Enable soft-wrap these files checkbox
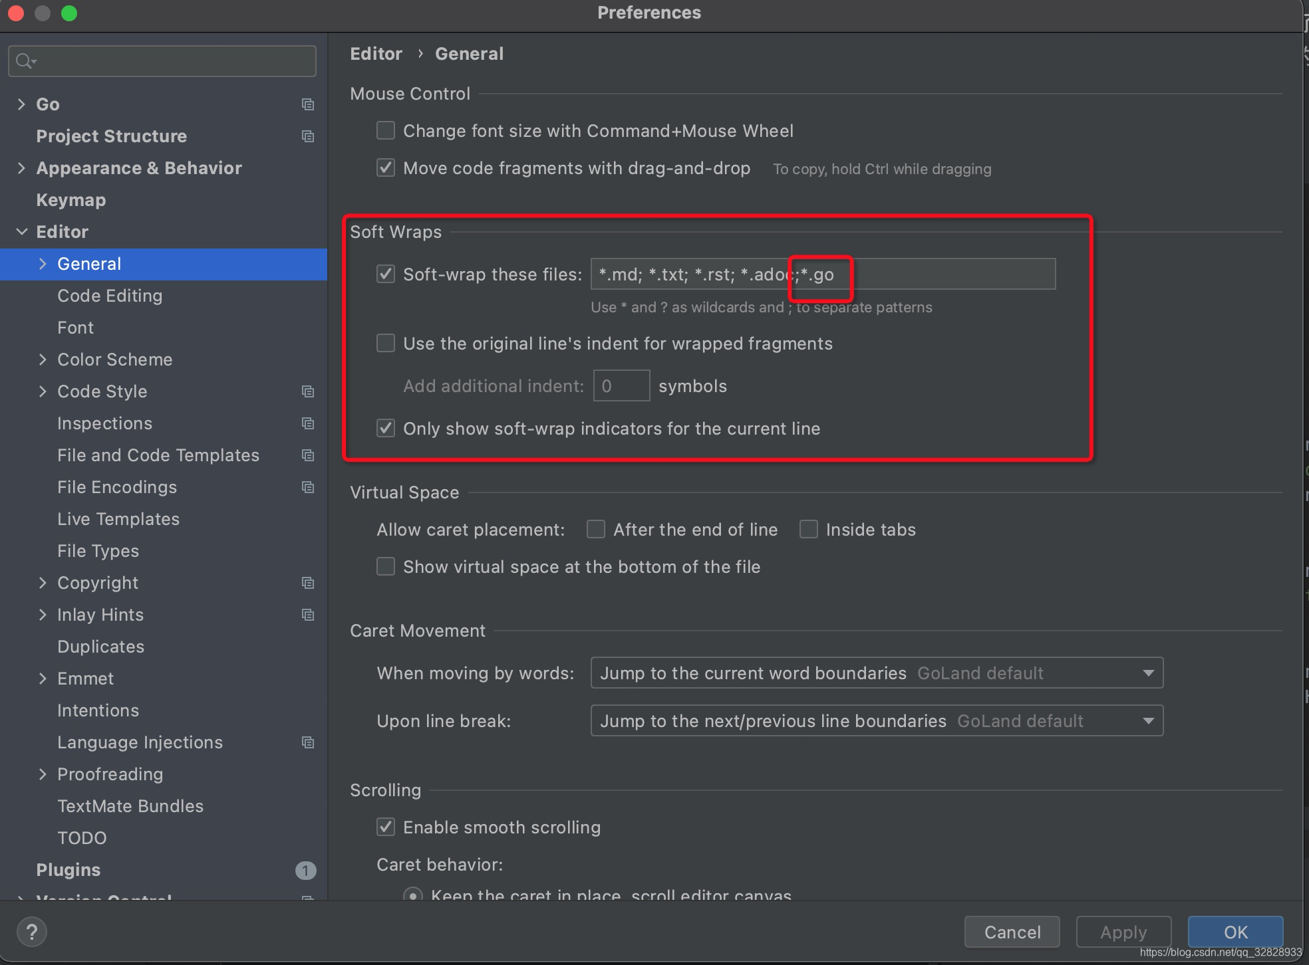Screen dimensions: 1309x965 [385, 274]
